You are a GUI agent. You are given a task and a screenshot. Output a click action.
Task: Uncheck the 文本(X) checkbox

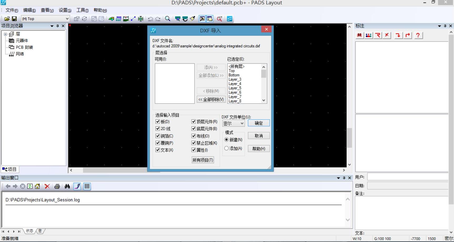158,150
